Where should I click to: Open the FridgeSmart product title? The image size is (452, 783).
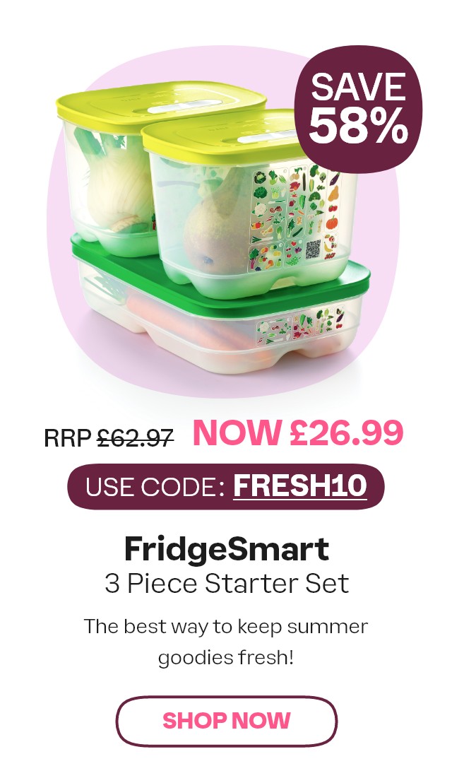[227, 550]
